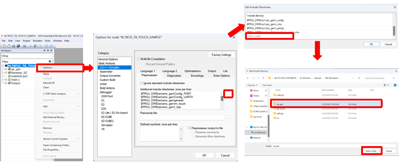Image resolution: width=400 pixels, height=168 pixels.
Task: Click the Save All icon in IAR toolbar
Action: [x=18, y=46]
